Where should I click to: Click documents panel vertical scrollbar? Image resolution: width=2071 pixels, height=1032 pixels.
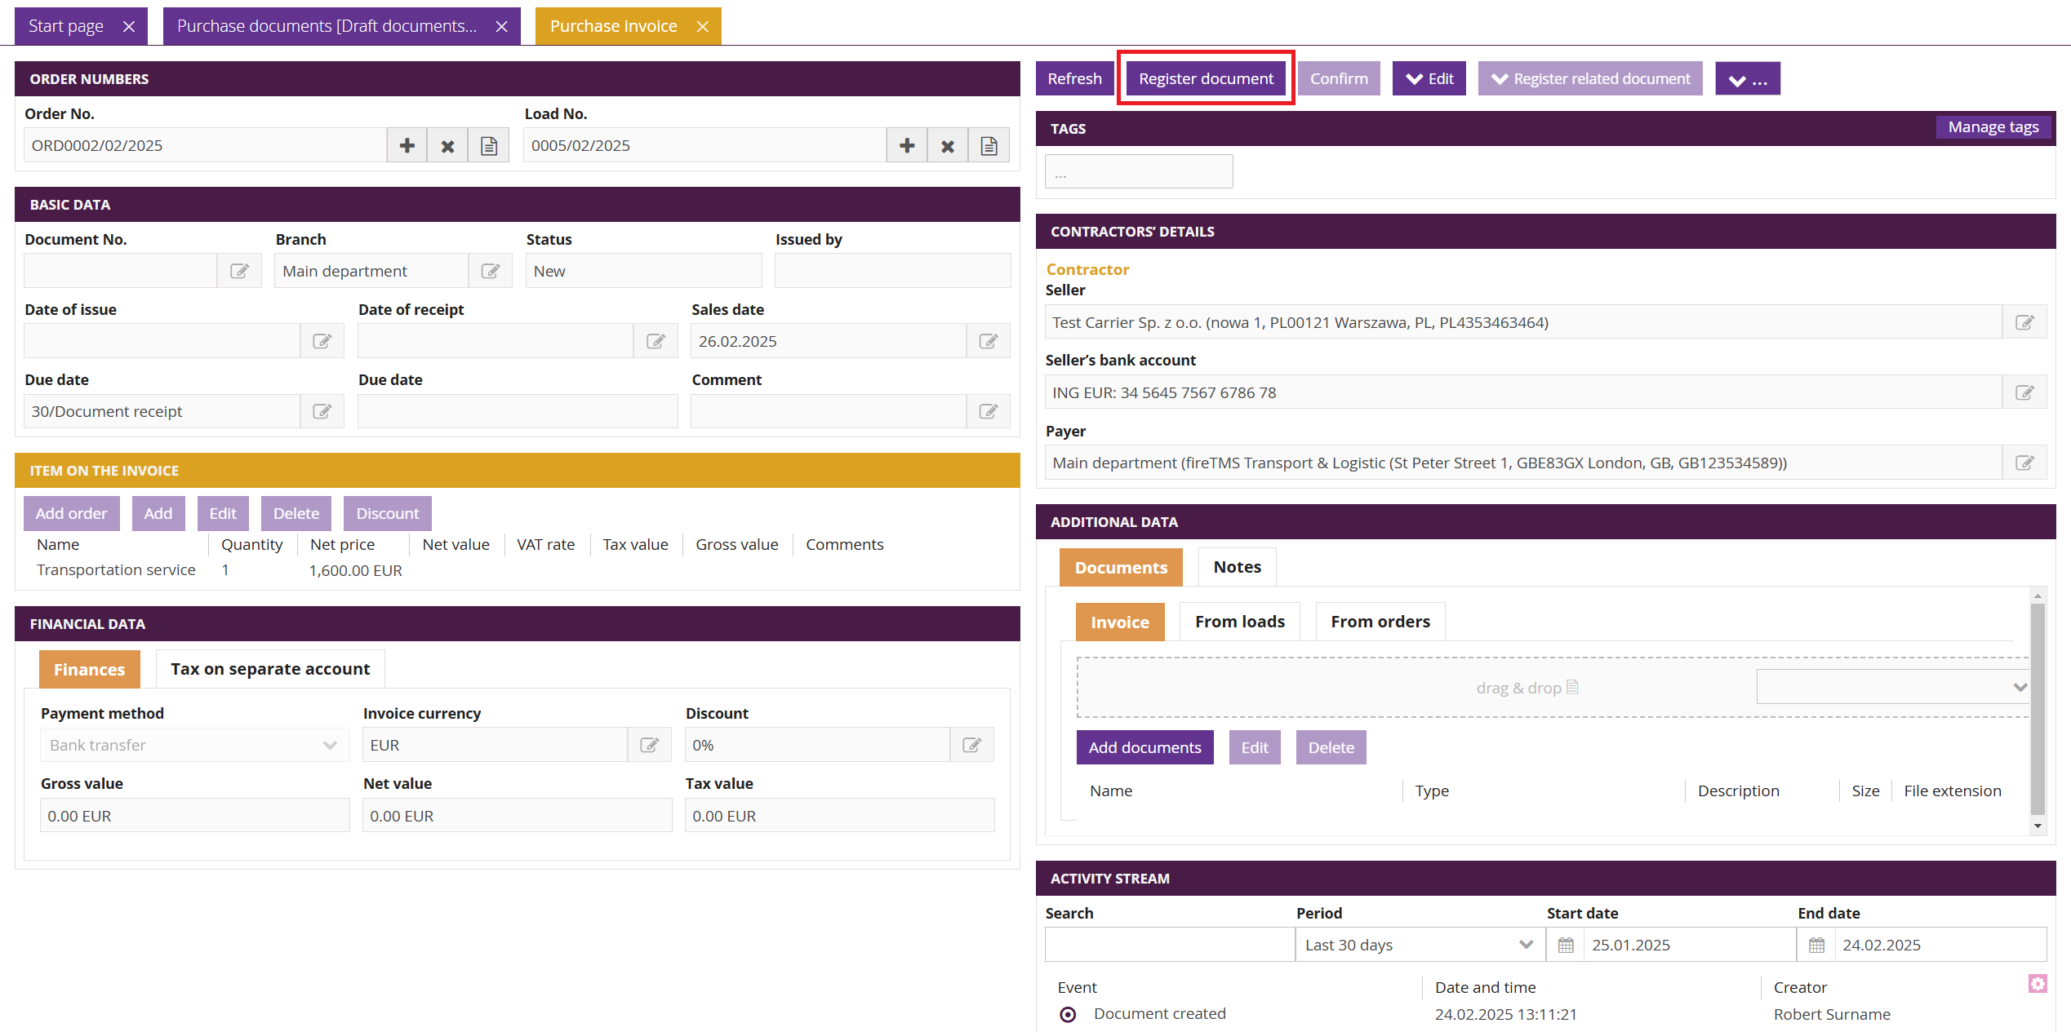coord(2038,710)
